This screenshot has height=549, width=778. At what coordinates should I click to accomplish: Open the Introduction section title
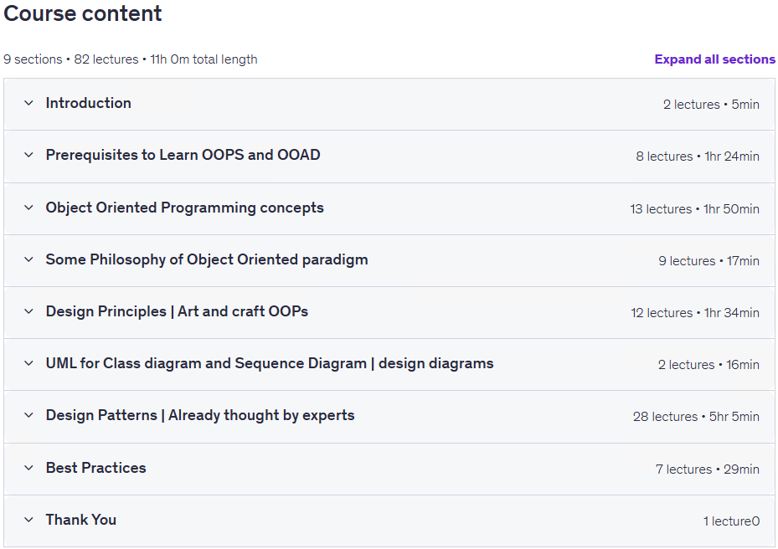pyautogui.click(x=88, y=103)
